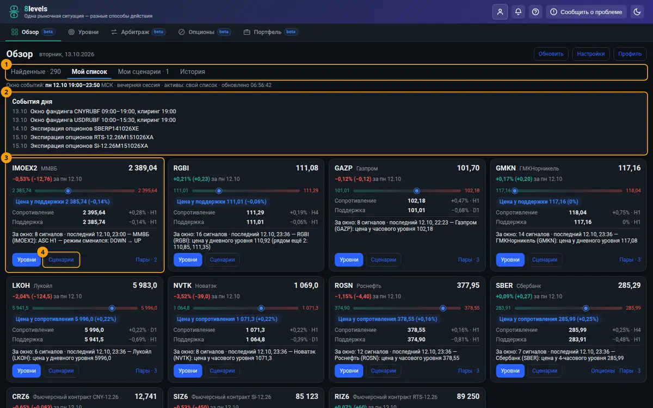Image resolution: width=653 pixels, height=408 pixels.
Task: Click Сценарии on the GAZP card
Action: click(x=384, y=260)
